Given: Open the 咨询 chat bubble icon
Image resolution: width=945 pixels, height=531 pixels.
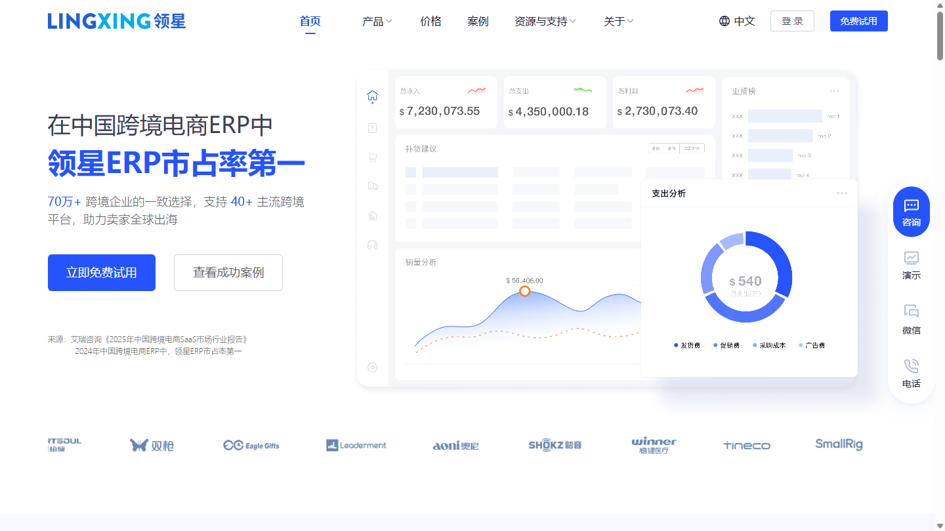Looking at the screenshot, I should [x=912, y=205].
